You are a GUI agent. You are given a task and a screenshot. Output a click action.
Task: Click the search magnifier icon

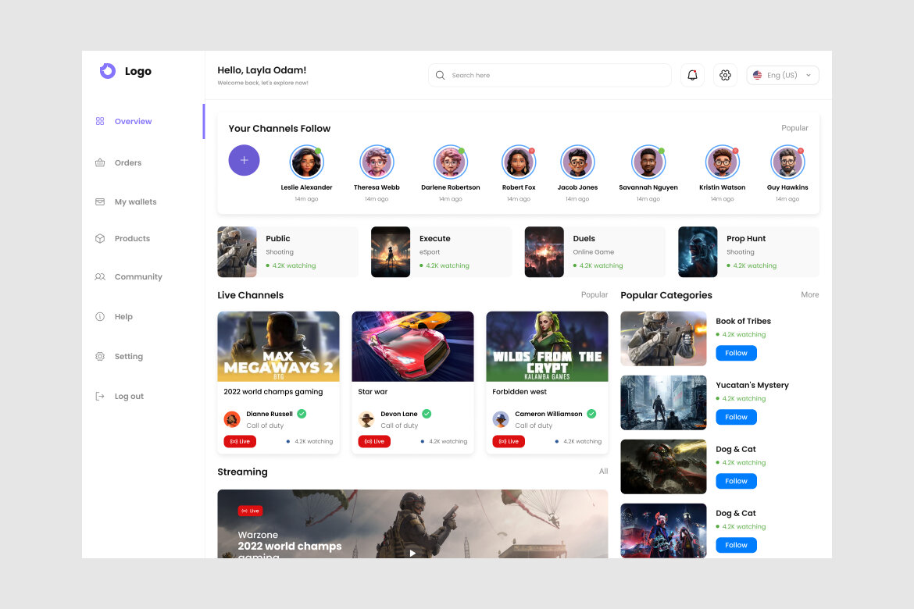(x=440, y=75)
